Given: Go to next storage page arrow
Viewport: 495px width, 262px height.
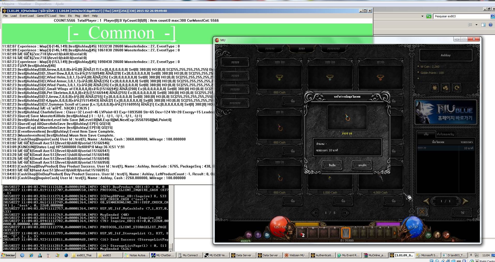Looking at the screenshot, I should (465, 201).
